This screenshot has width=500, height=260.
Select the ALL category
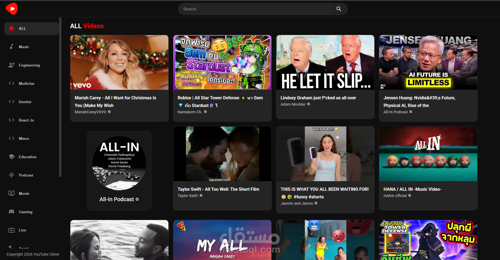tap(32, 28)
